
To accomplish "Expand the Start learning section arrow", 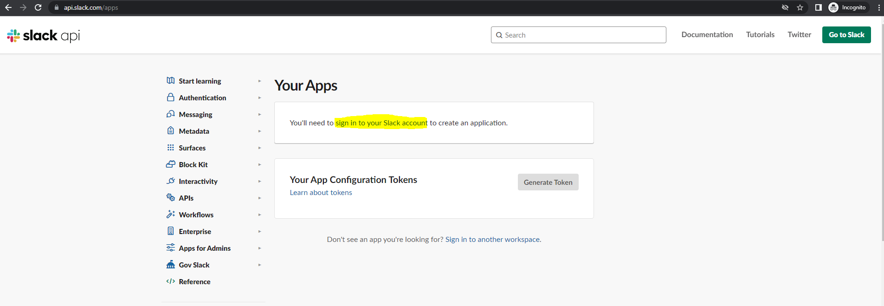I will 260,81.
